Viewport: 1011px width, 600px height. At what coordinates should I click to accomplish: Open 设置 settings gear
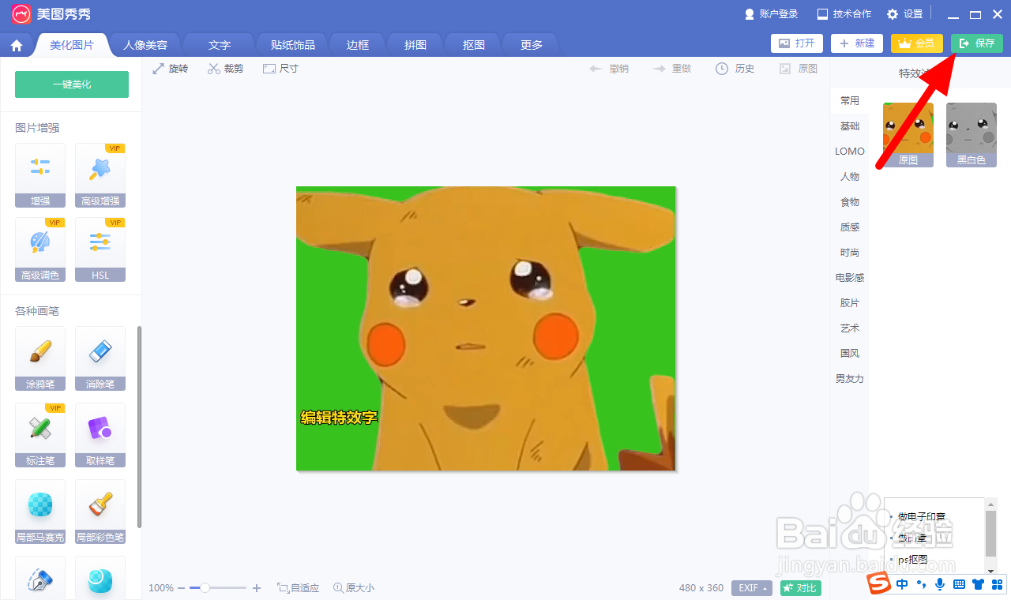pyautogui.click(x=905, y=14)
